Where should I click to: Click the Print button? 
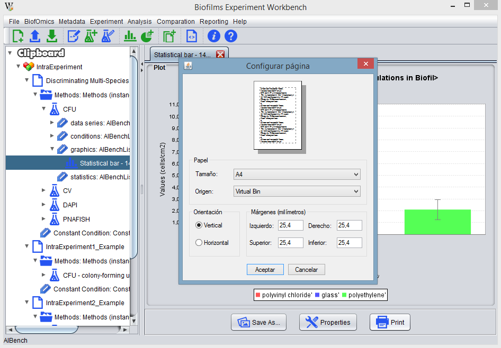coord(390,322)
